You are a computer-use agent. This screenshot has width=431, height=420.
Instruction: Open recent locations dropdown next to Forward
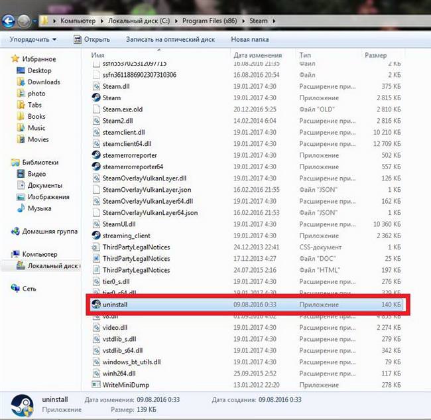(x=34, y=21)
